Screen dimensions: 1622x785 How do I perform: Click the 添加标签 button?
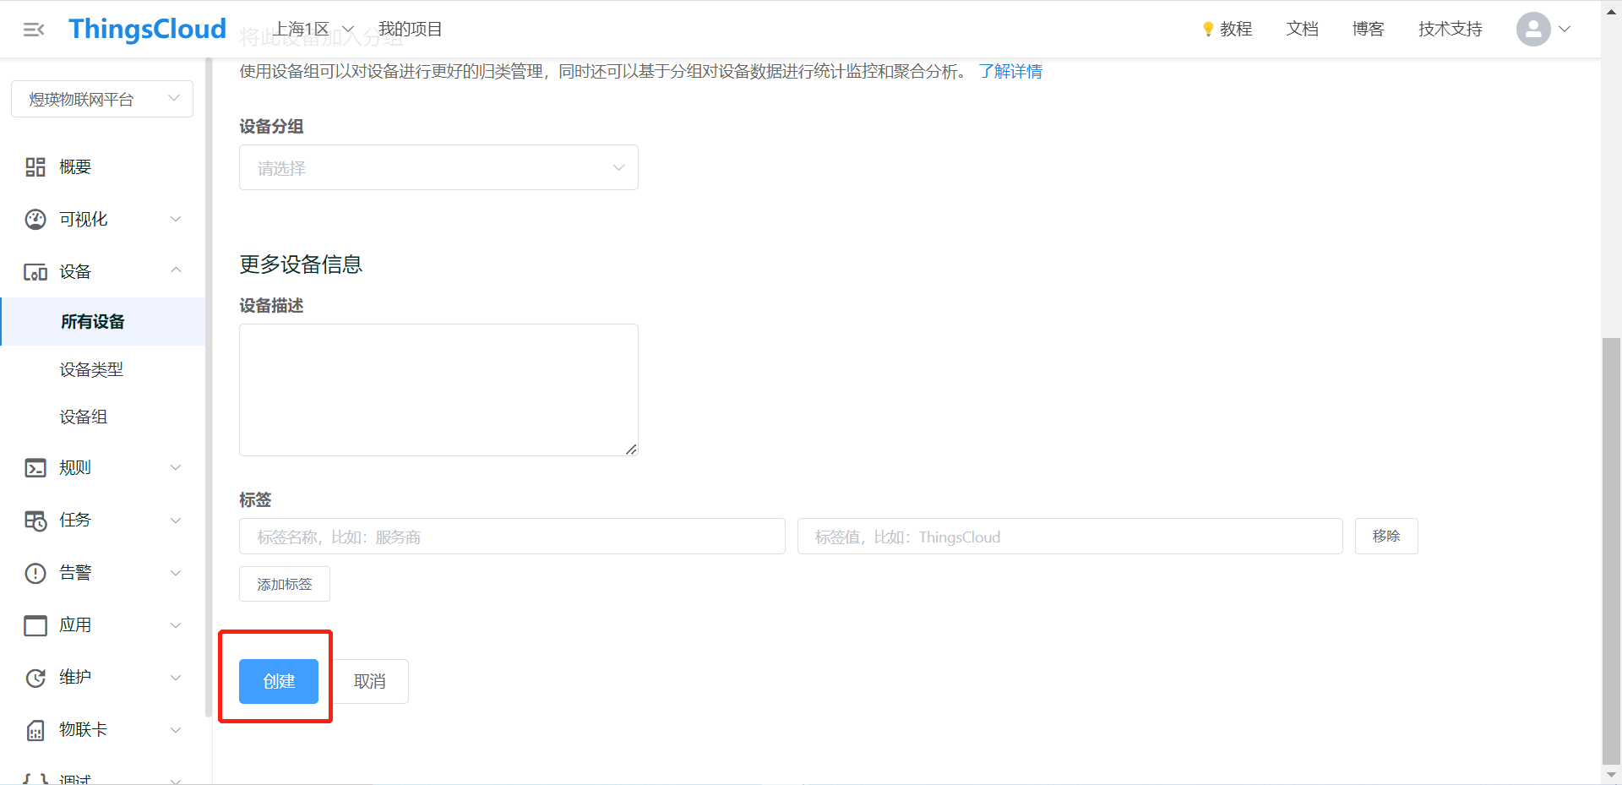click(285, 584)
